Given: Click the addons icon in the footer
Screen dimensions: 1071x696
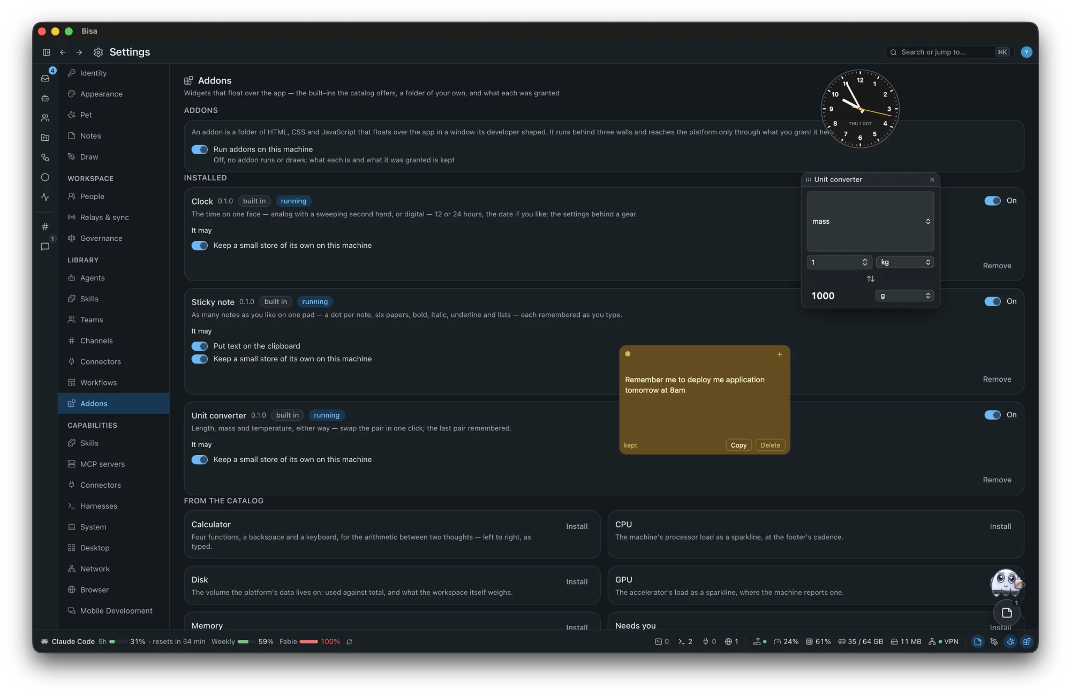Looking at the screenshot, I should click(1027, 641).
